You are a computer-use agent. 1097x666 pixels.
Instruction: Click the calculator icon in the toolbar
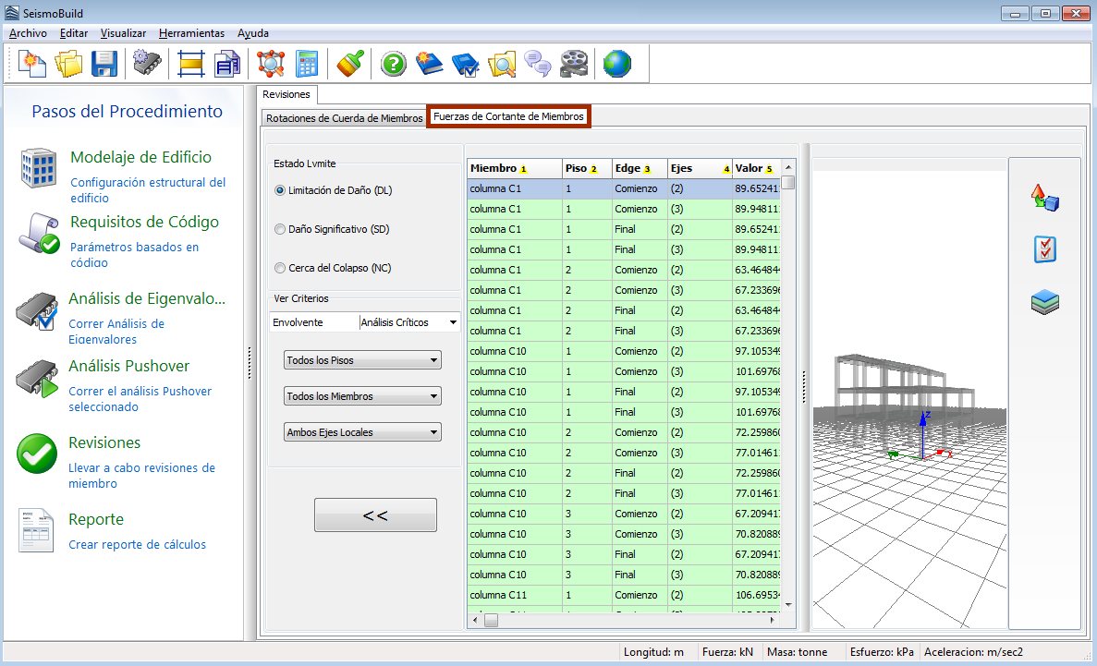[x=306, y=64]
